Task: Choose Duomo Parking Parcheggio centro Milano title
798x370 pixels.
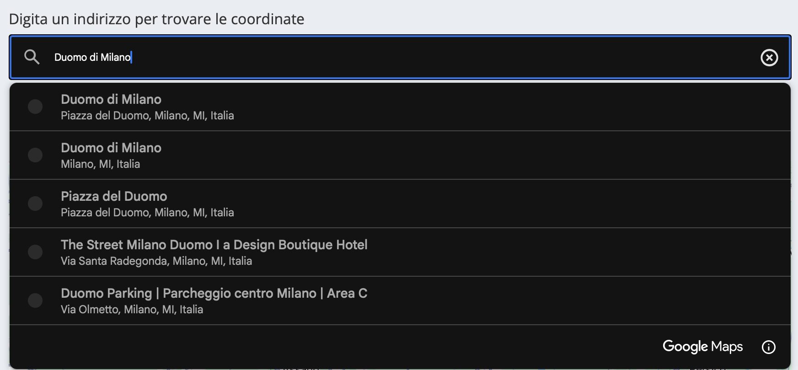Action: 214,293
